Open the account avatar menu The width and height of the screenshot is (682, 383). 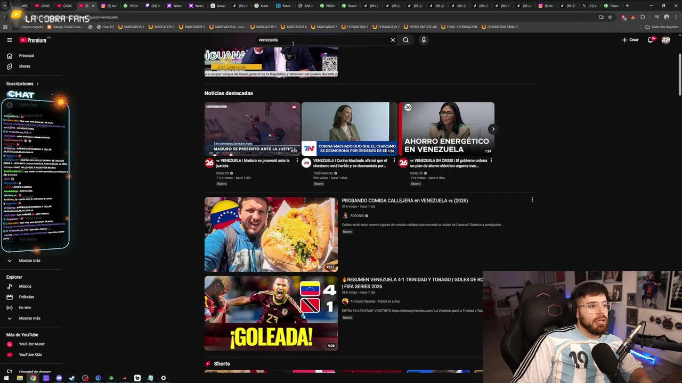point(665,40)
